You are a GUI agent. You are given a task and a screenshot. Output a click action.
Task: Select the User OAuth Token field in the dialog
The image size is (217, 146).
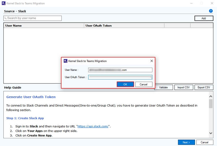[120, 77]
